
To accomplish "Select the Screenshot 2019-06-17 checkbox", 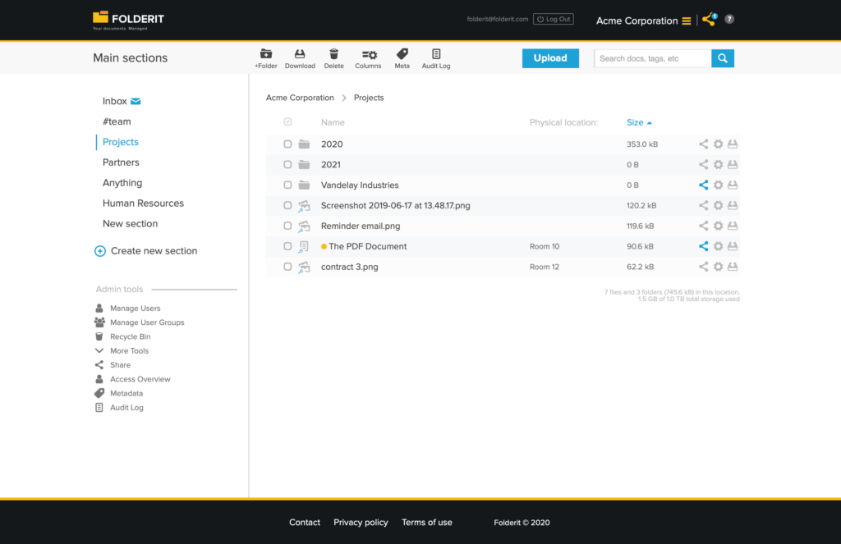I will (287, 205).
